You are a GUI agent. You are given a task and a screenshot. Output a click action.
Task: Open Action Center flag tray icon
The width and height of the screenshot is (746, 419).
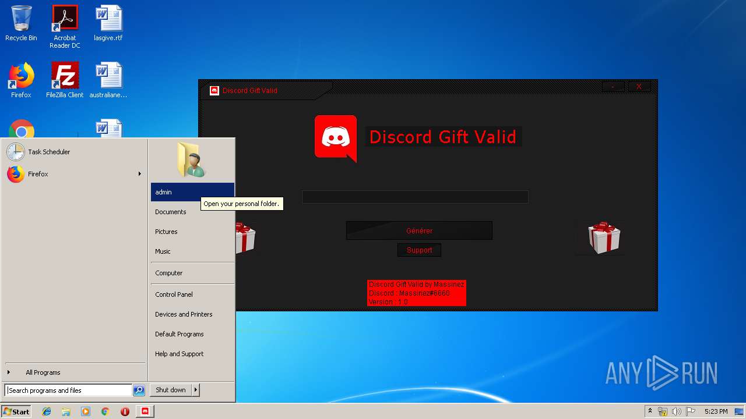[691, 411]
